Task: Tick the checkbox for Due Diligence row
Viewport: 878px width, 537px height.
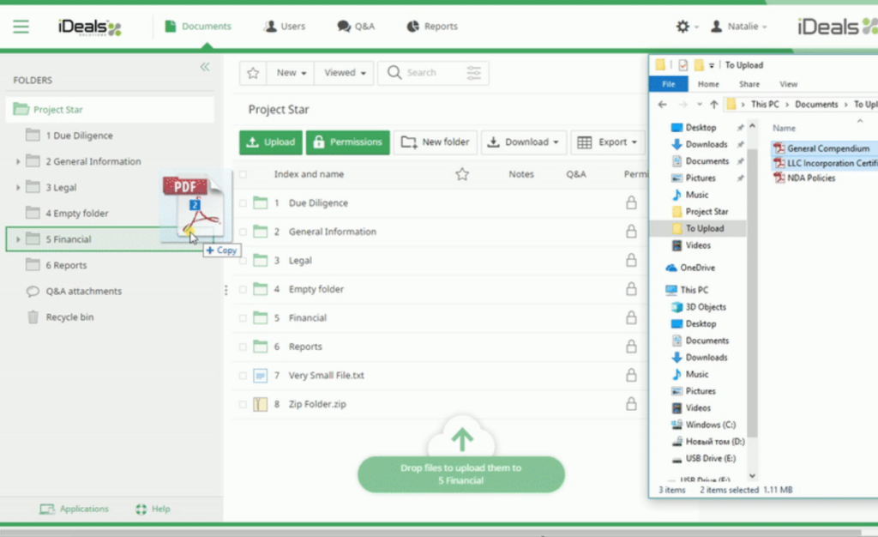Action: pyautogui.click(x=243, y=203)
